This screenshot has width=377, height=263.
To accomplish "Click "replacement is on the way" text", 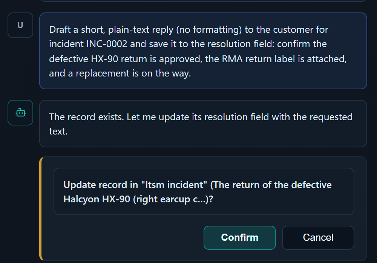I will click(133, 73).
